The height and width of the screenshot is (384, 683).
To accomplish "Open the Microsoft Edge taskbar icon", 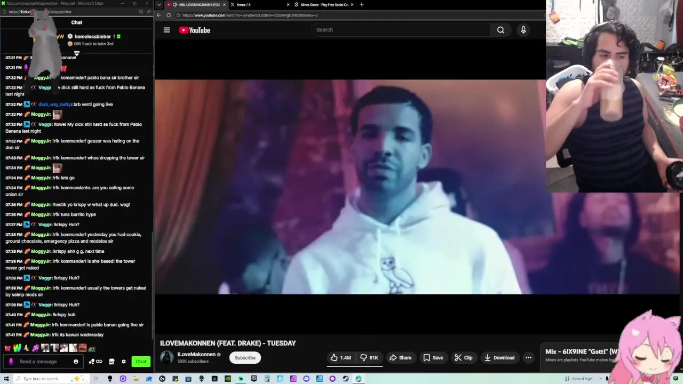I will tap(359, 379).
